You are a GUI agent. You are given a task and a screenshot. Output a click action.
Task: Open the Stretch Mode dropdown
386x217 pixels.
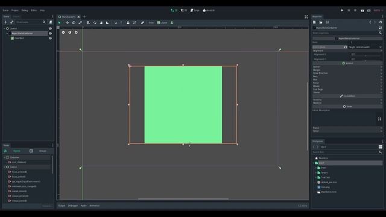[x=365, y=47]
